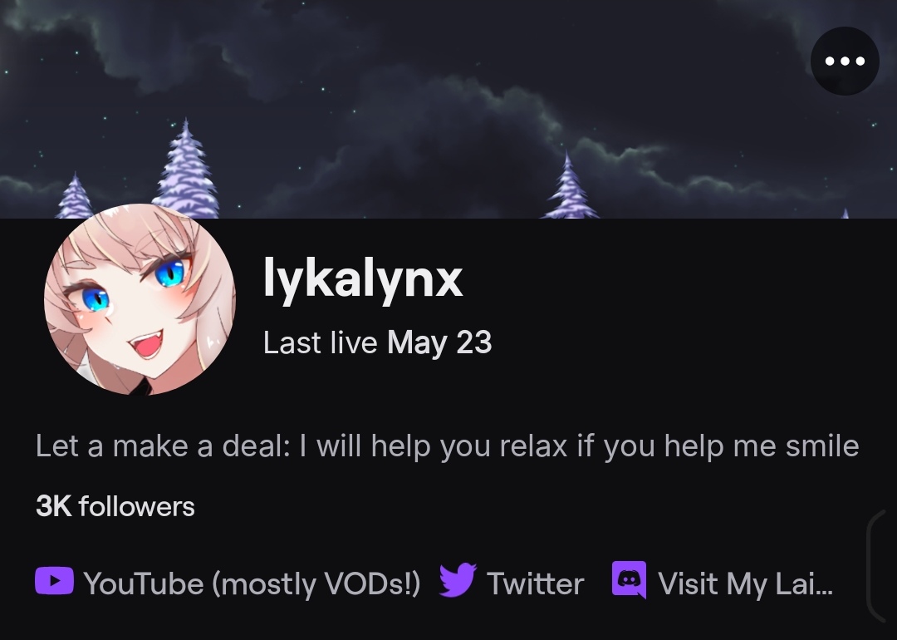Click the lykalynx channel name heading

pos(363,278)
